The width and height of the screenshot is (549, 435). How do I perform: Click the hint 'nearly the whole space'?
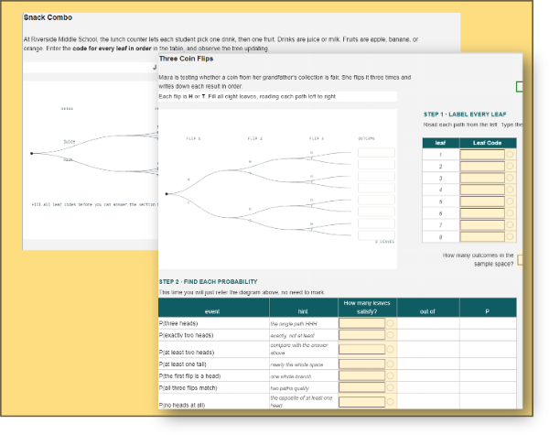tap(296, 364)
